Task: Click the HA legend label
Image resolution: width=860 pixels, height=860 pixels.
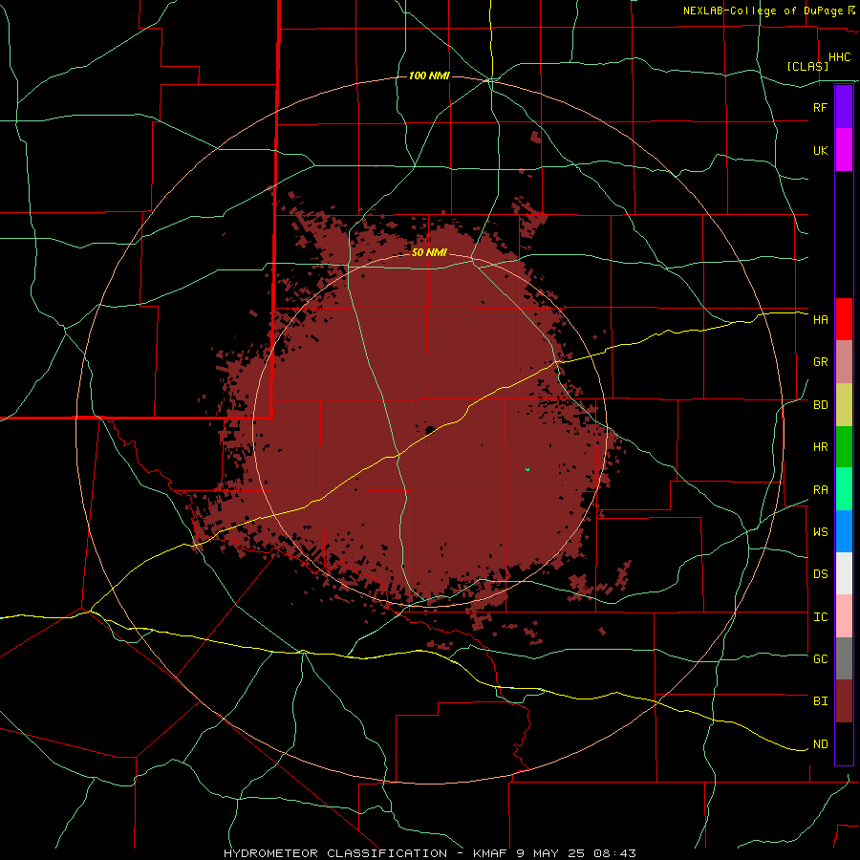Action: [820, 320]
